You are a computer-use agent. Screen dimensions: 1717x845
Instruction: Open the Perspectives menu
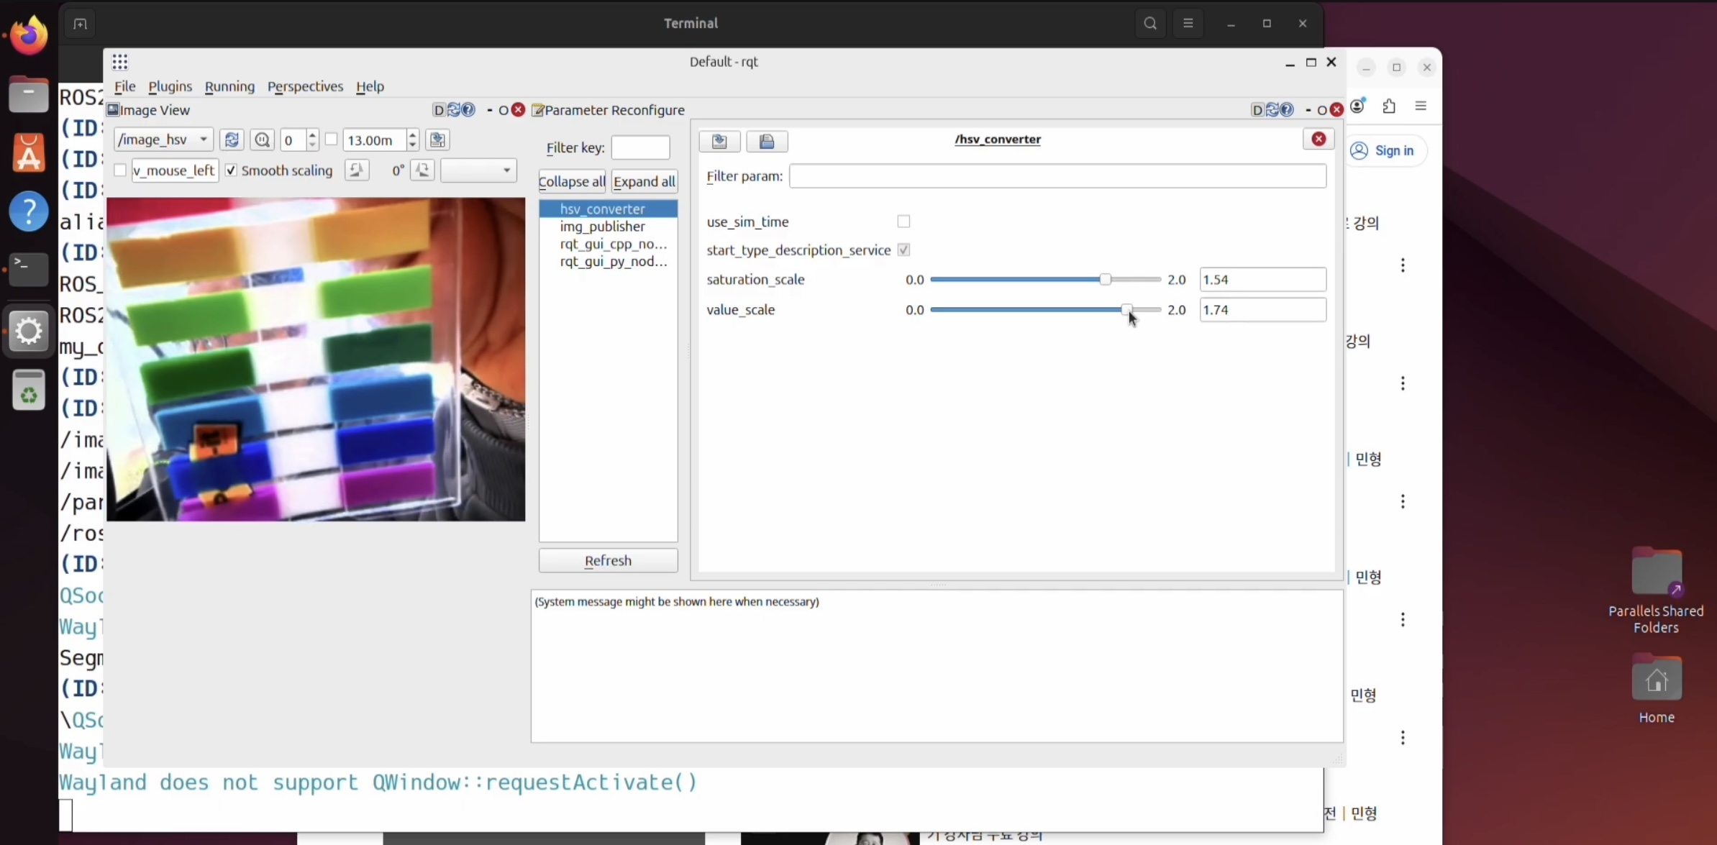pyautogui.click(x=305, y=86)
